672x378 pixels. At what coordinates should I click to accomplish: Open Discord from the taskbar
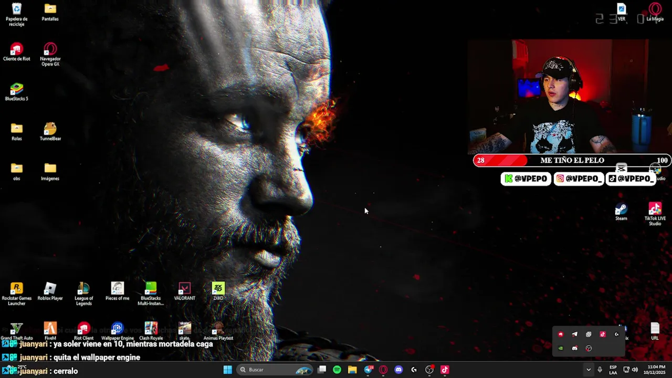coord(398,370)
